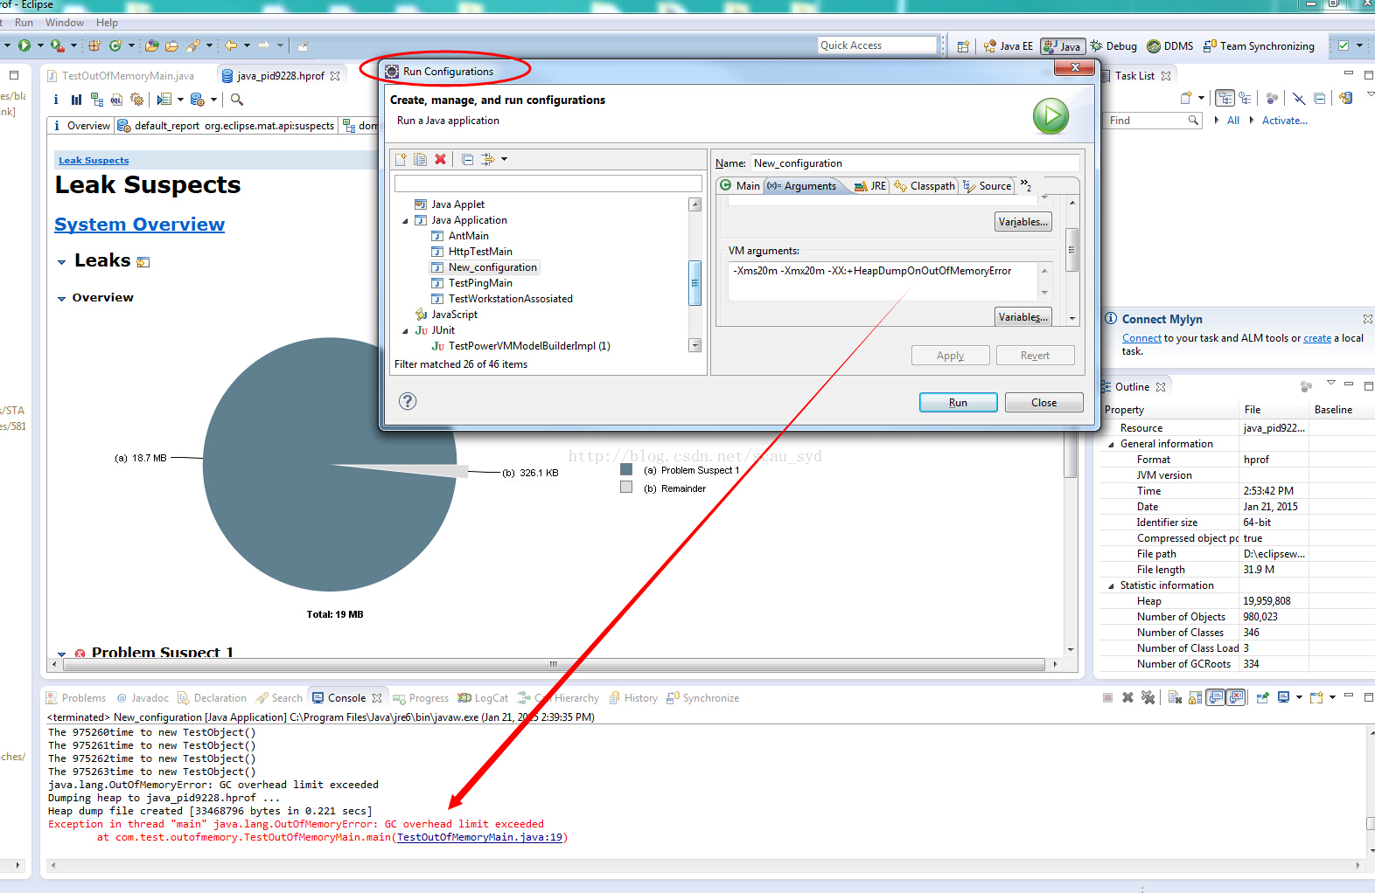This screenshot has width=1375, height=893.
Task: Switch to the Debug perspective
Action: coord(1113,46)
